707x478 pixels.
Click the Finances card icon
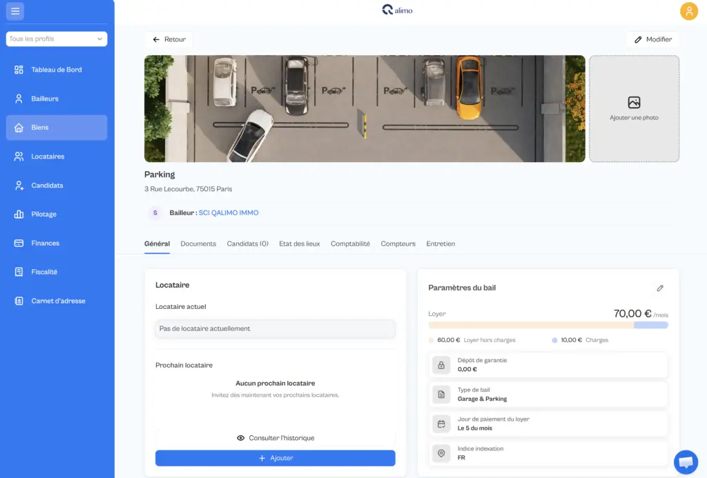[19, 243]
